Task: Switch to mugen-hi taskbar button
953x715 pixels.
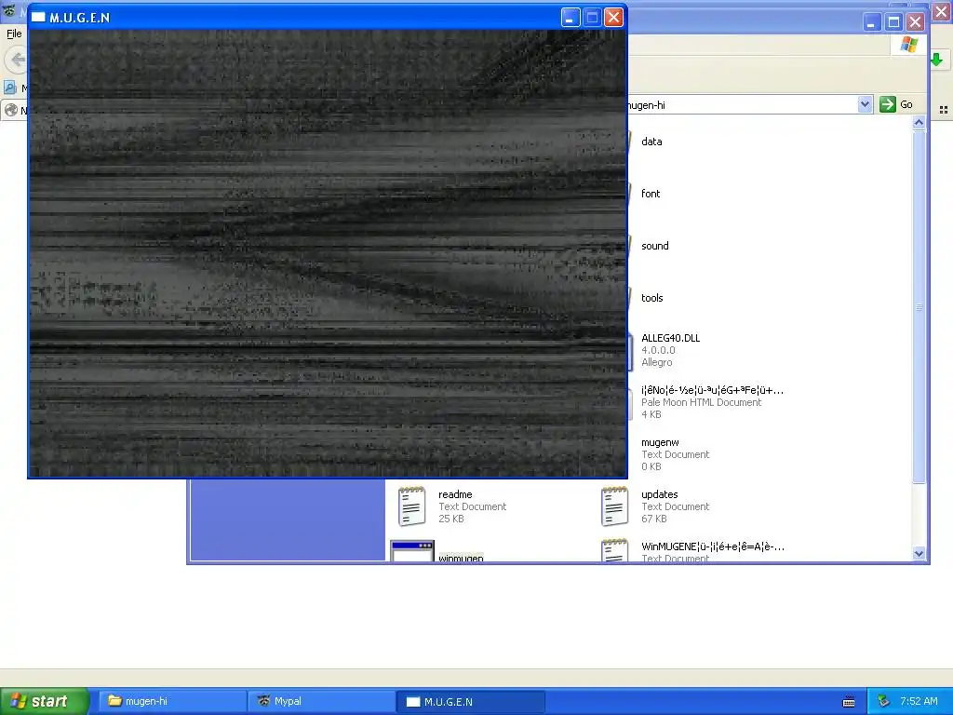Action: click(172, 701)
